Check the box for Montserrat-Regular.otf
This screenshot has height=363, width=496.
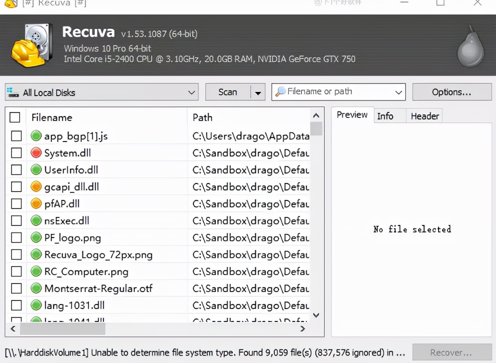pyautogui.click(x=16, y=288)
